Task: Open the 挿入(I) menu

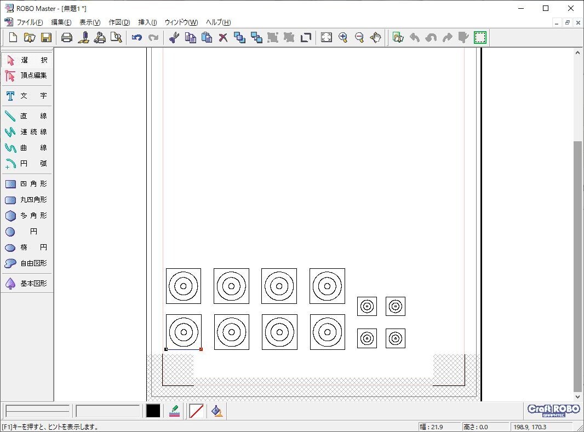Action: (x=147, y=22)
